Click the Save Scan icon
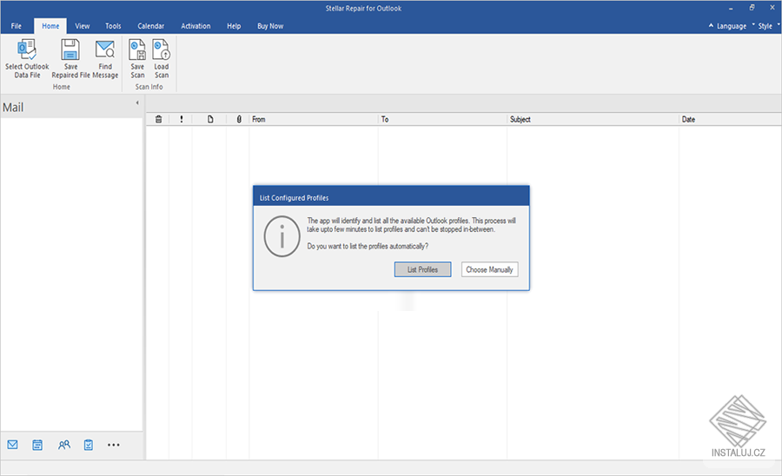 point(137,50)
